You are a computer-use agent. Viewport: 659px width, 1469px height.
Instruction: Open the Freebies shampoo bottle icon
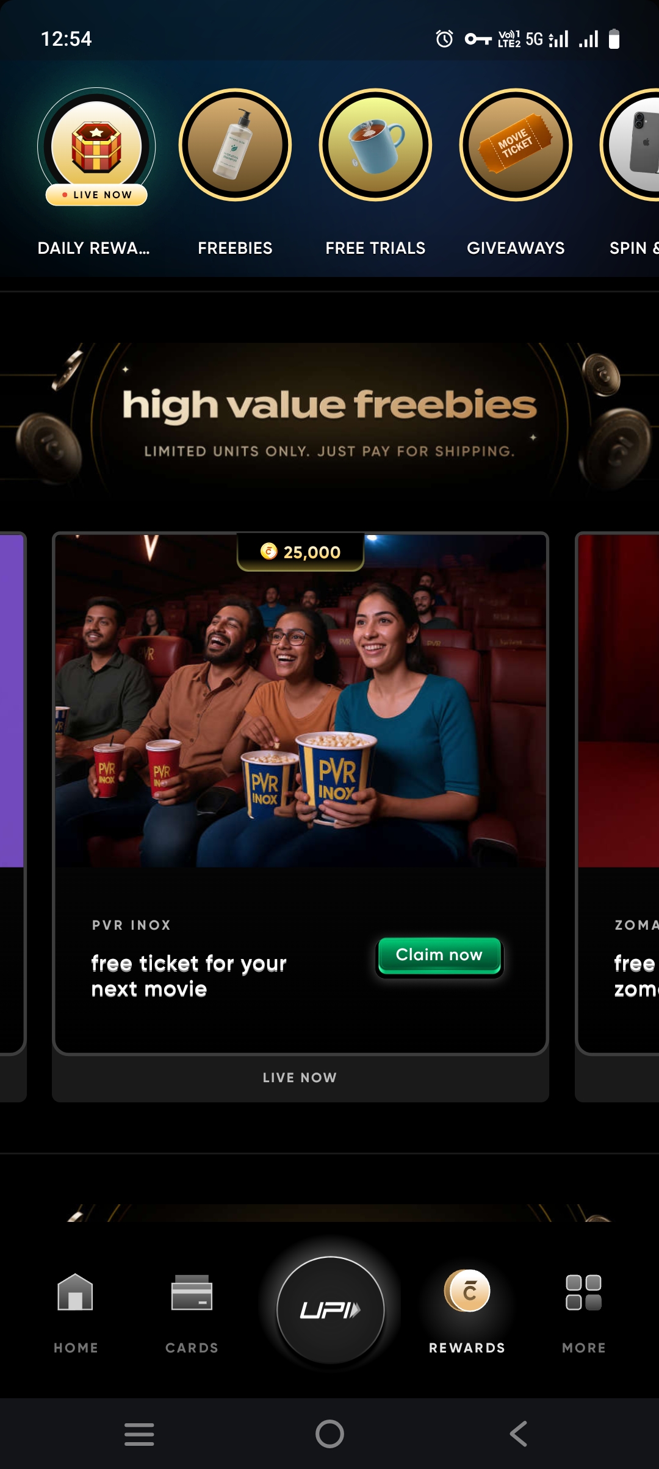coord(235,145)
